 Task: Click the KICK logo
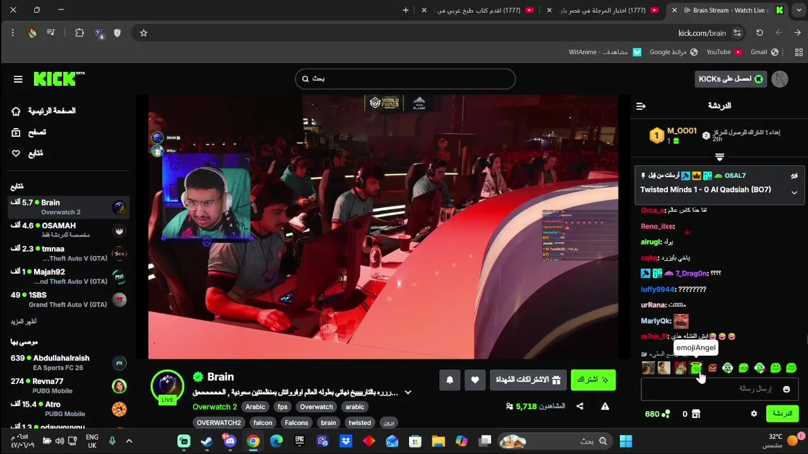59,78
